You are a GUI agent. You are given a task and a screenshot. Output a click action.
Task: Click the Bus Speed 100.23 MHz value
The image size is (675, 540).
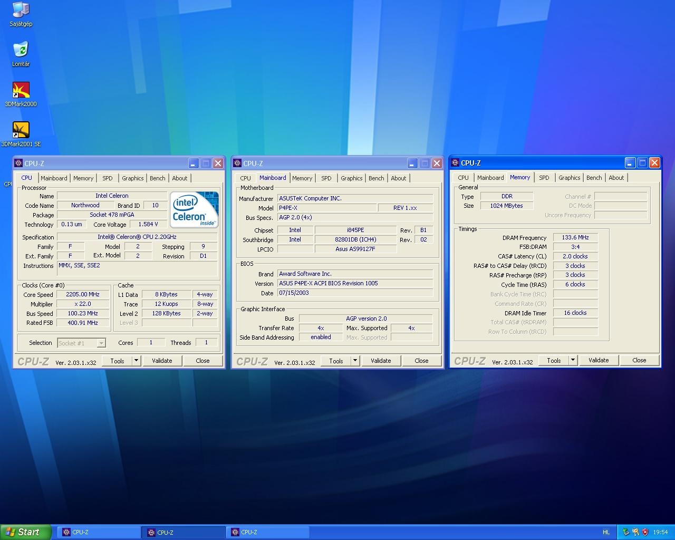pyautogui.click(x=83, y=314)
